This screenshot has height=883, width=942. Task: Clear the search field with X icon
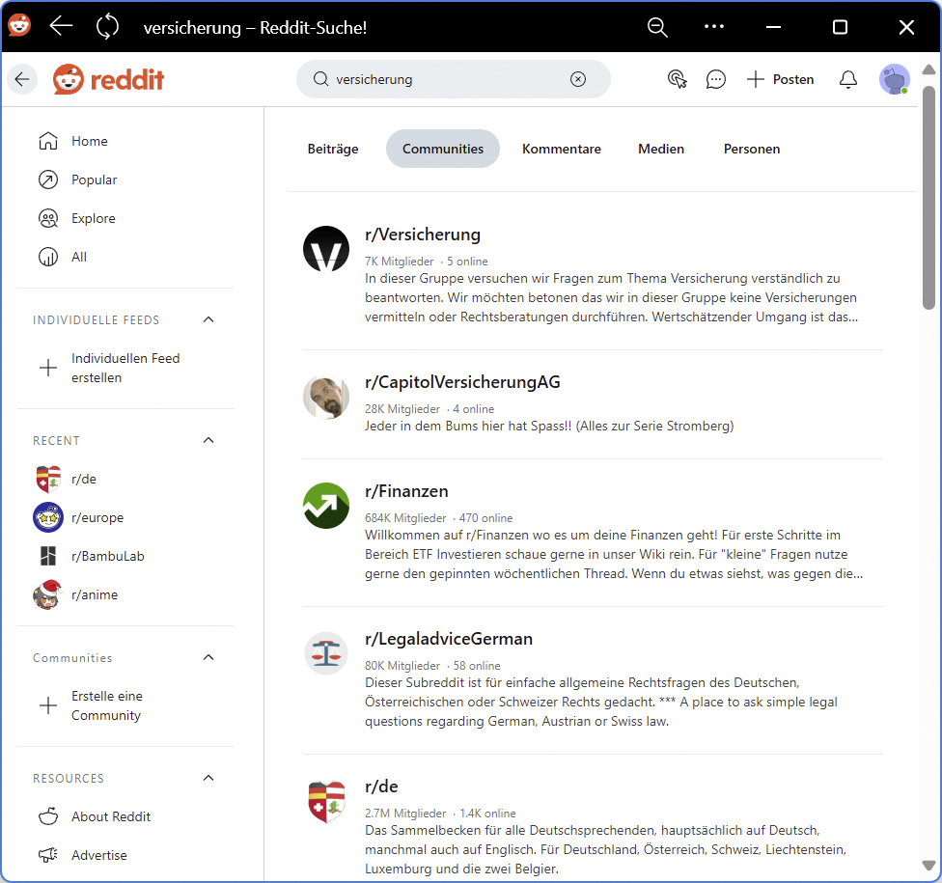pos(578,79)
